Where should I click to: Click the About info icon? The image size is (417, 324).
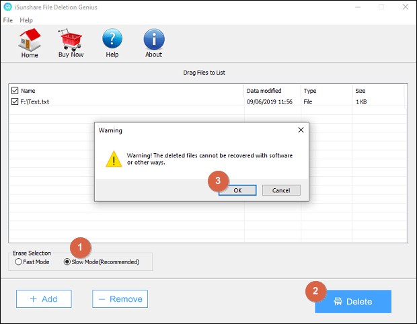click(154, 43)
